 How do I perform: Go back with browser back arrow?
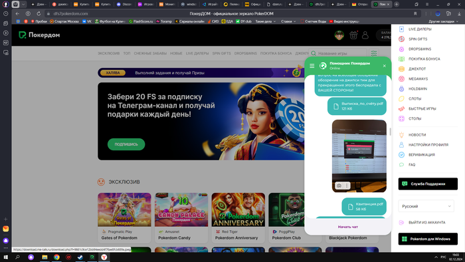click(x=17, y=14)
